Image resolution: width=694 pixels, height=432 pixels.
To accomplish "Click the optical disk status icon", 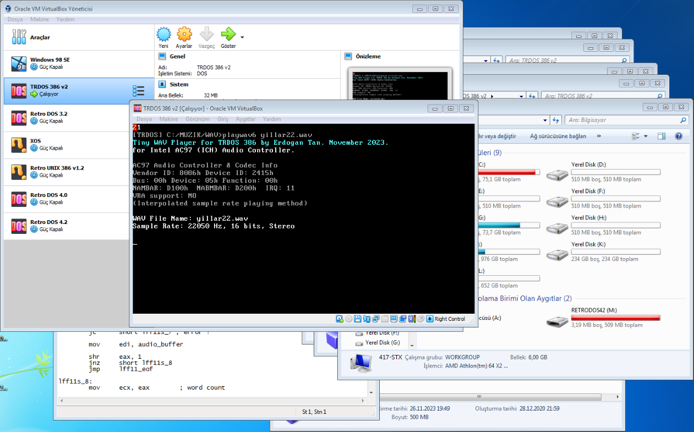I will (348, 319).
